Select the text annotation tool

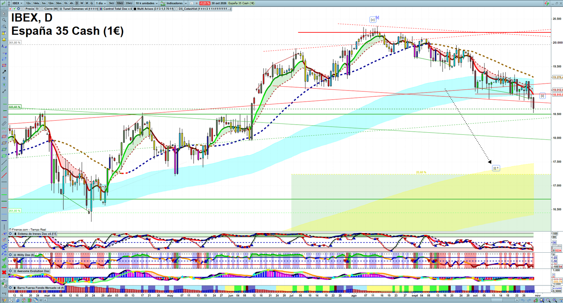pyautogui.click(x=4, y=78)
